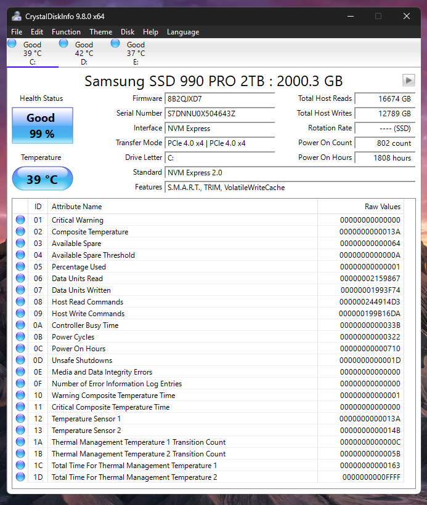Click the status orb for Data Units Read
The width and height of the screenshot is (427, 505).
(x=20, y=278)
